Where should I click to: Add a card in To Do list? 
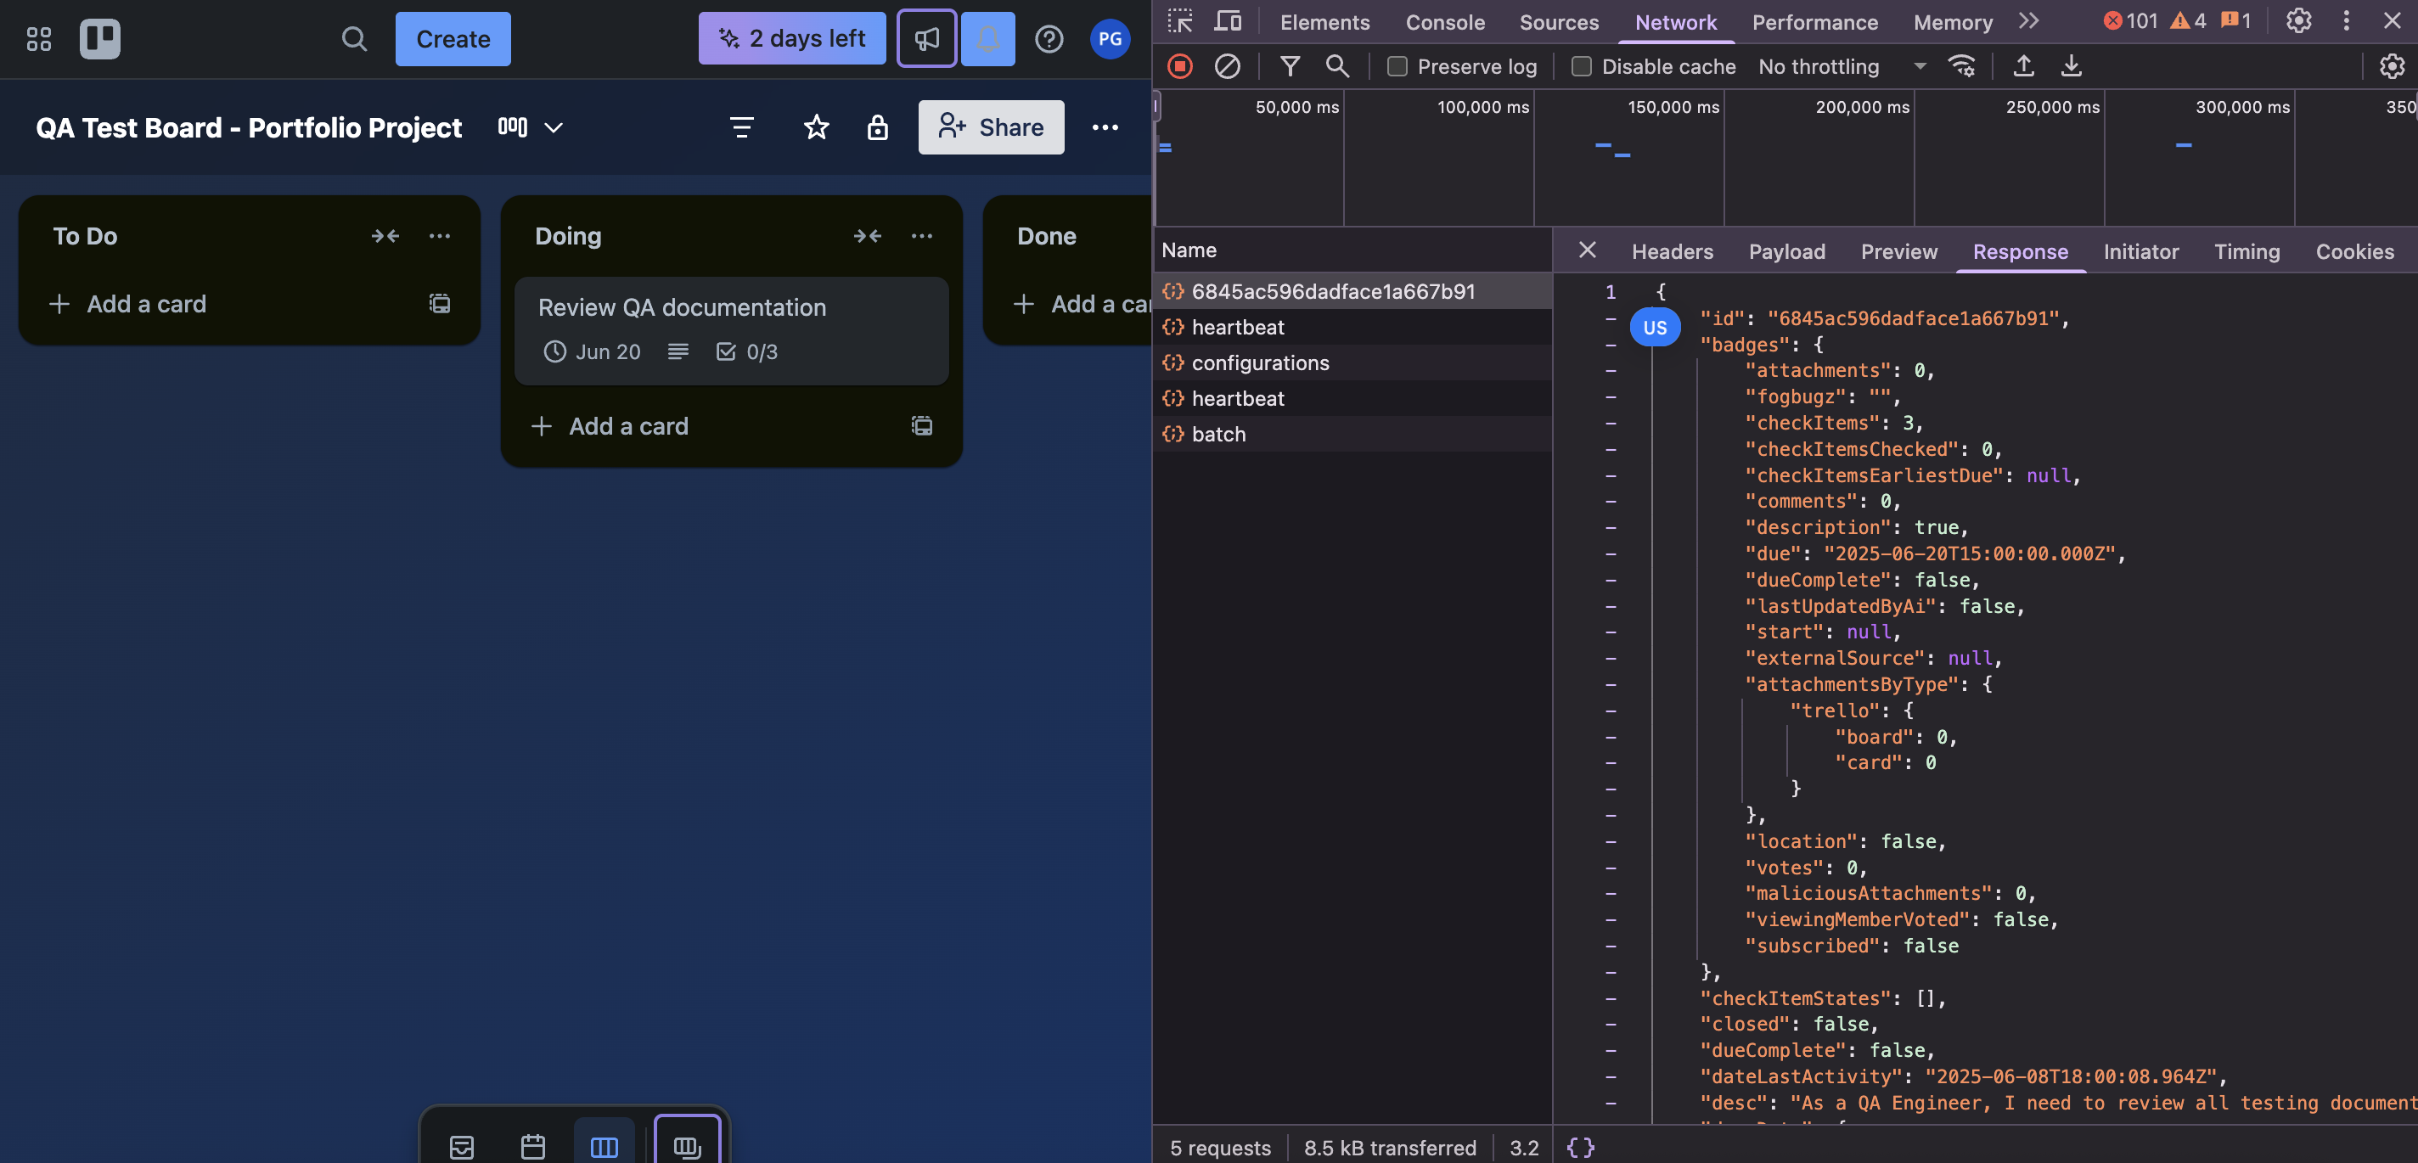pos(128,304)
